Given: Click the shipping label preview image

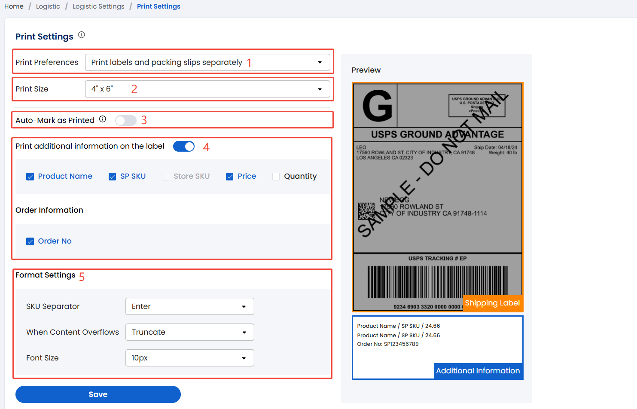Looking at the screenshot, I should click(437, 197).
